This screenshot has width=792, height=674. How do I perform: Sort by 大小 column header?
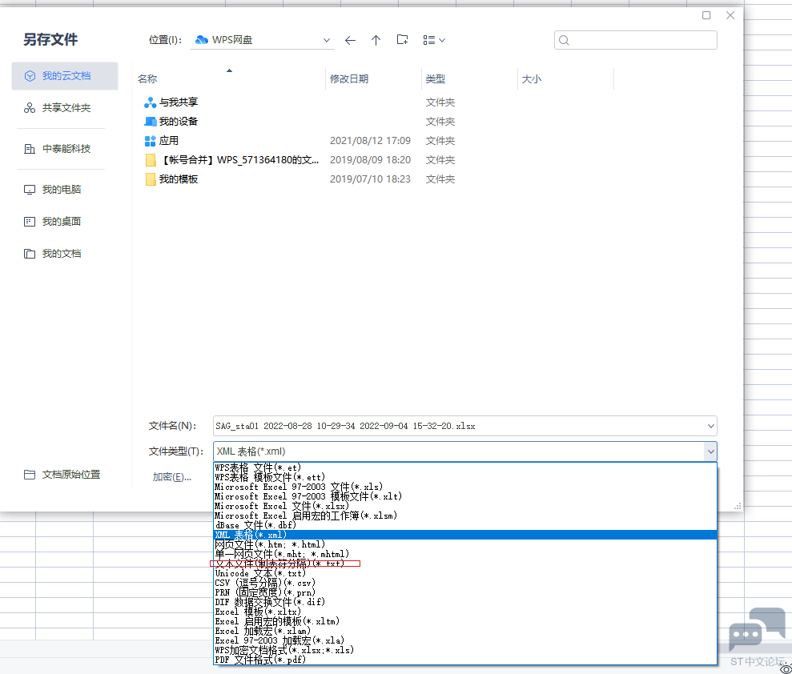[532, 78]
